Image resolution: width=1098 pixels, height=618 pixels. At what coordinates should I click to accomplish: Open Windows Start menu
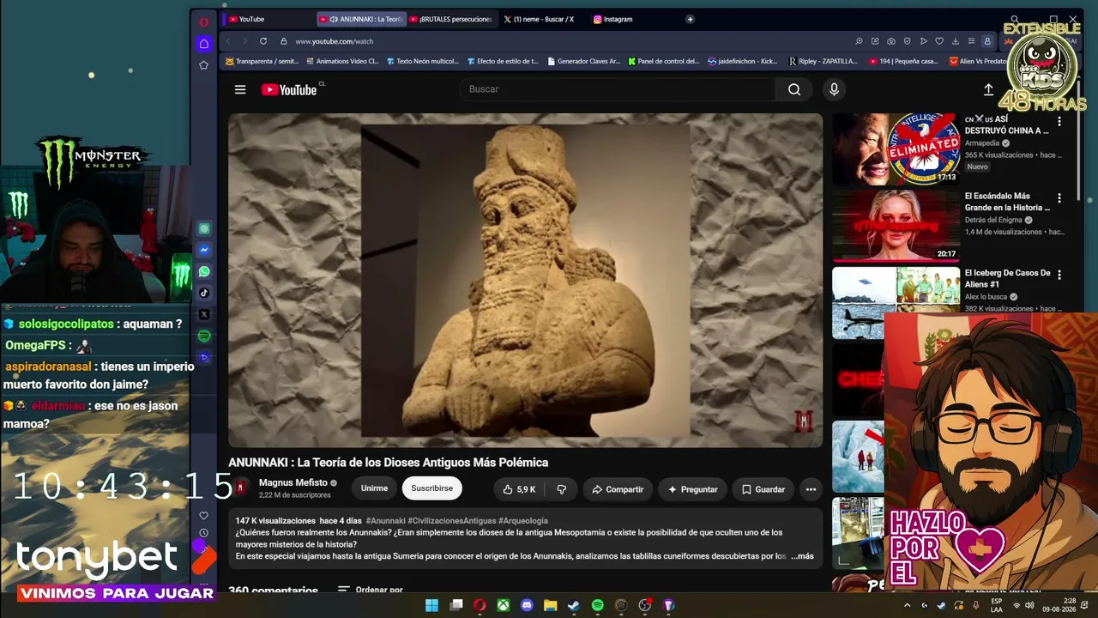(x=431, y=605)
